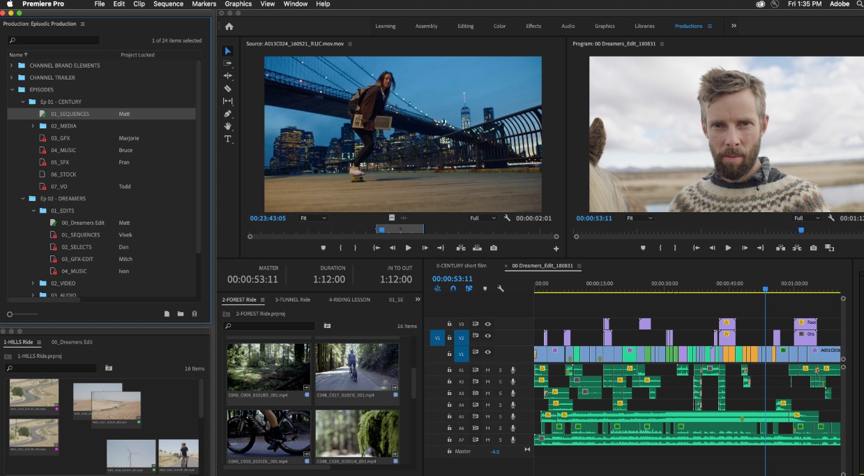
Task: Select the Pen tool in the timeline toolbar
Action: click(227, 113)
